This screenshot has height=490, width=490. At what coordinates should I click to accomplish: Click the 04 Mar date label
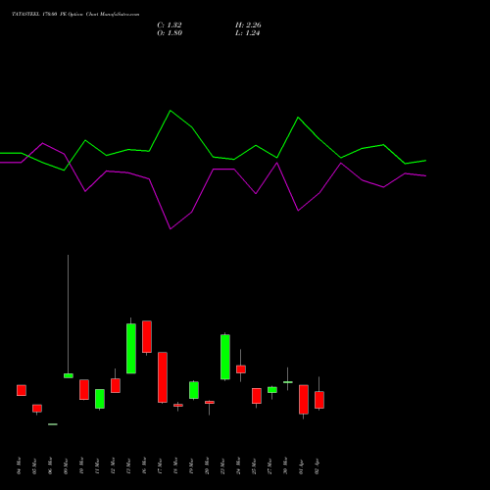19,465
